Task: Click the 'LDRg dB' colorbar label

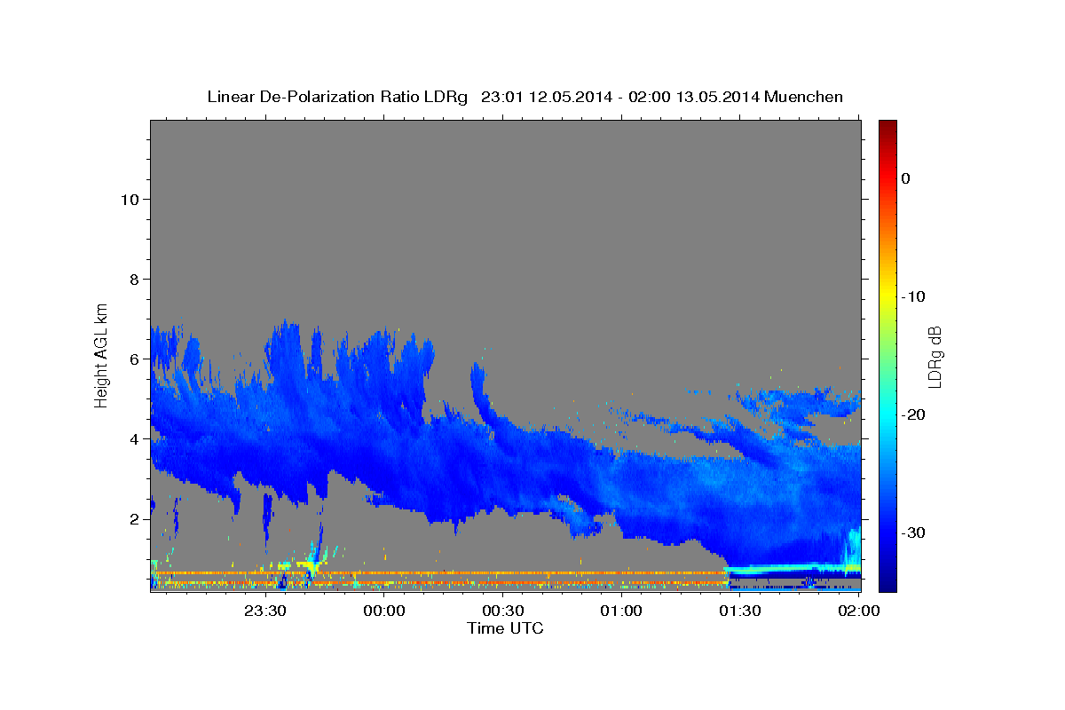Action: [x=935, y=356]
